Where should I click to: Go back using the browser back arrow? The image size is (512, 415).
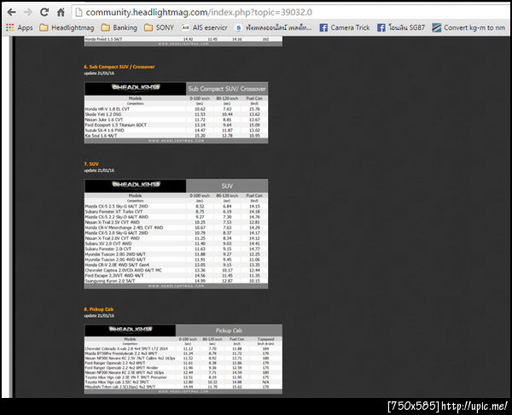coord(11,13)
